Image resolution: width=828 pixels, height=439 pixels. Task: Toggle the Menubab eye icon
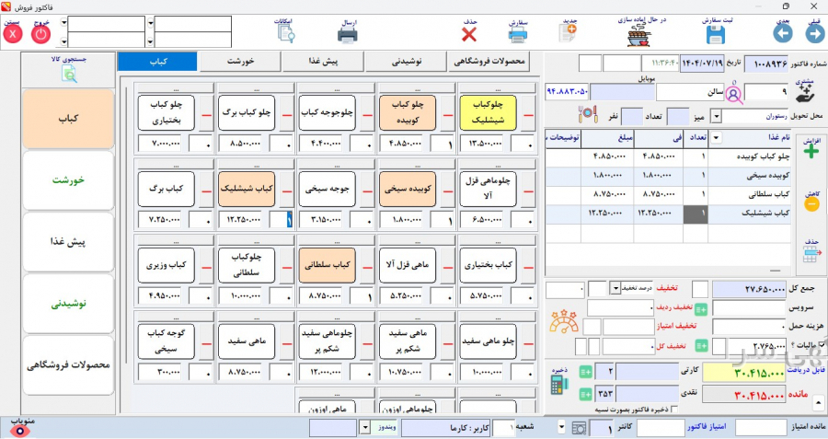[22, 429]
